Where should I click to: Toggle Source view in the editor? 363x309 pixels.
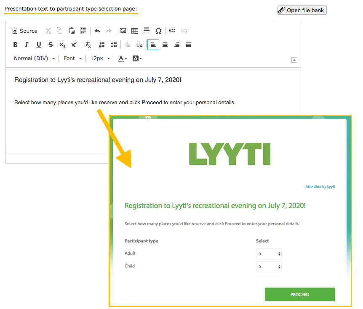[x=25, y=31]
